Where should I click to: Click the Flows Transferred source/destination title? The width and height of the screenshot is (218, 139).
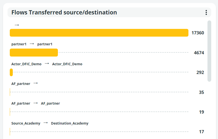click(x=64, y=12)
